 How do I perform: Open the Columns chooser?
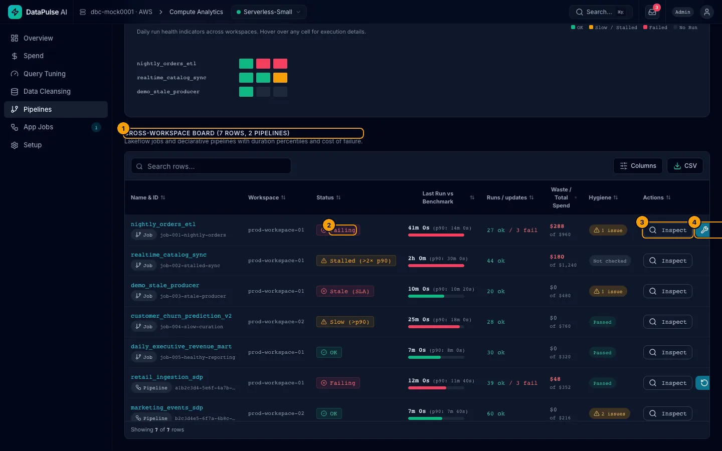point(638,166)
